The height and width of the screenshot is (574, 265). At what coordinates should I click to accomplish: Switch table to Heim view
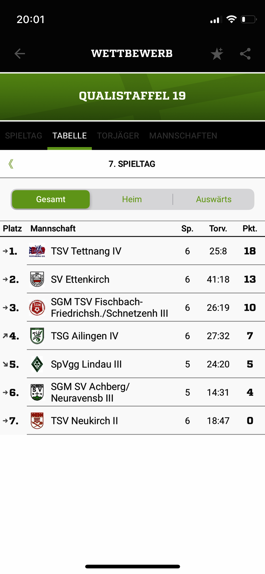132,199
